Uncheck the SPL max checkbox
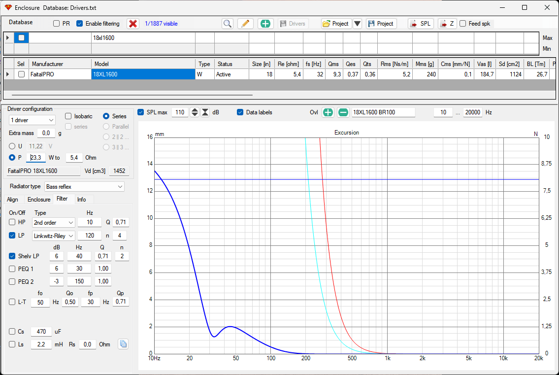 (x=141, y=112)
